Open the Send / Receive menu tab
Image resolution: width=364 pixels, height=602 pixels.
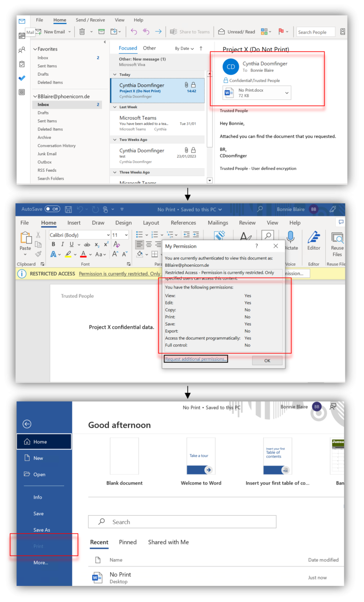90,20
